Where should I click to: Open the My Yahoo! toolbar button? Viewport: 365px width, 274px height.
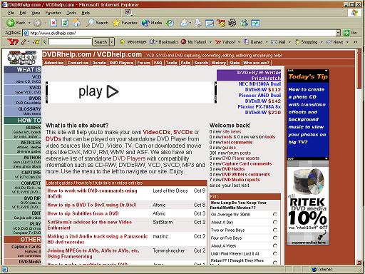(x=194, y=42)
